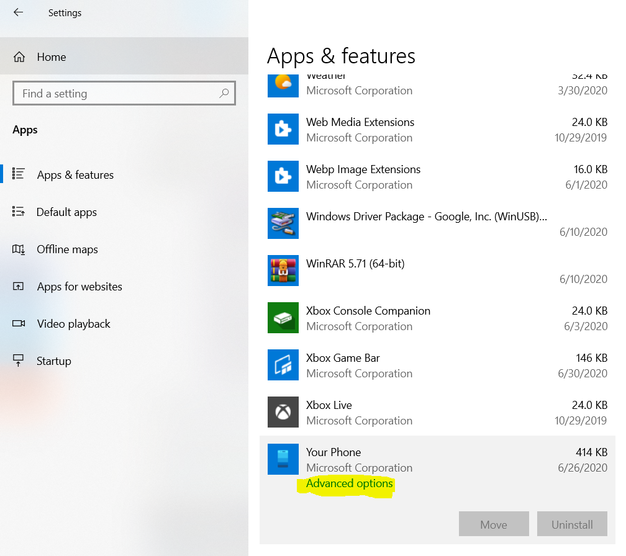Image resolution: width=626 pixels, height=556 pixels.
Task: Click the search magnifier icon
Action: pyautogui.click(x=224, y=93)
